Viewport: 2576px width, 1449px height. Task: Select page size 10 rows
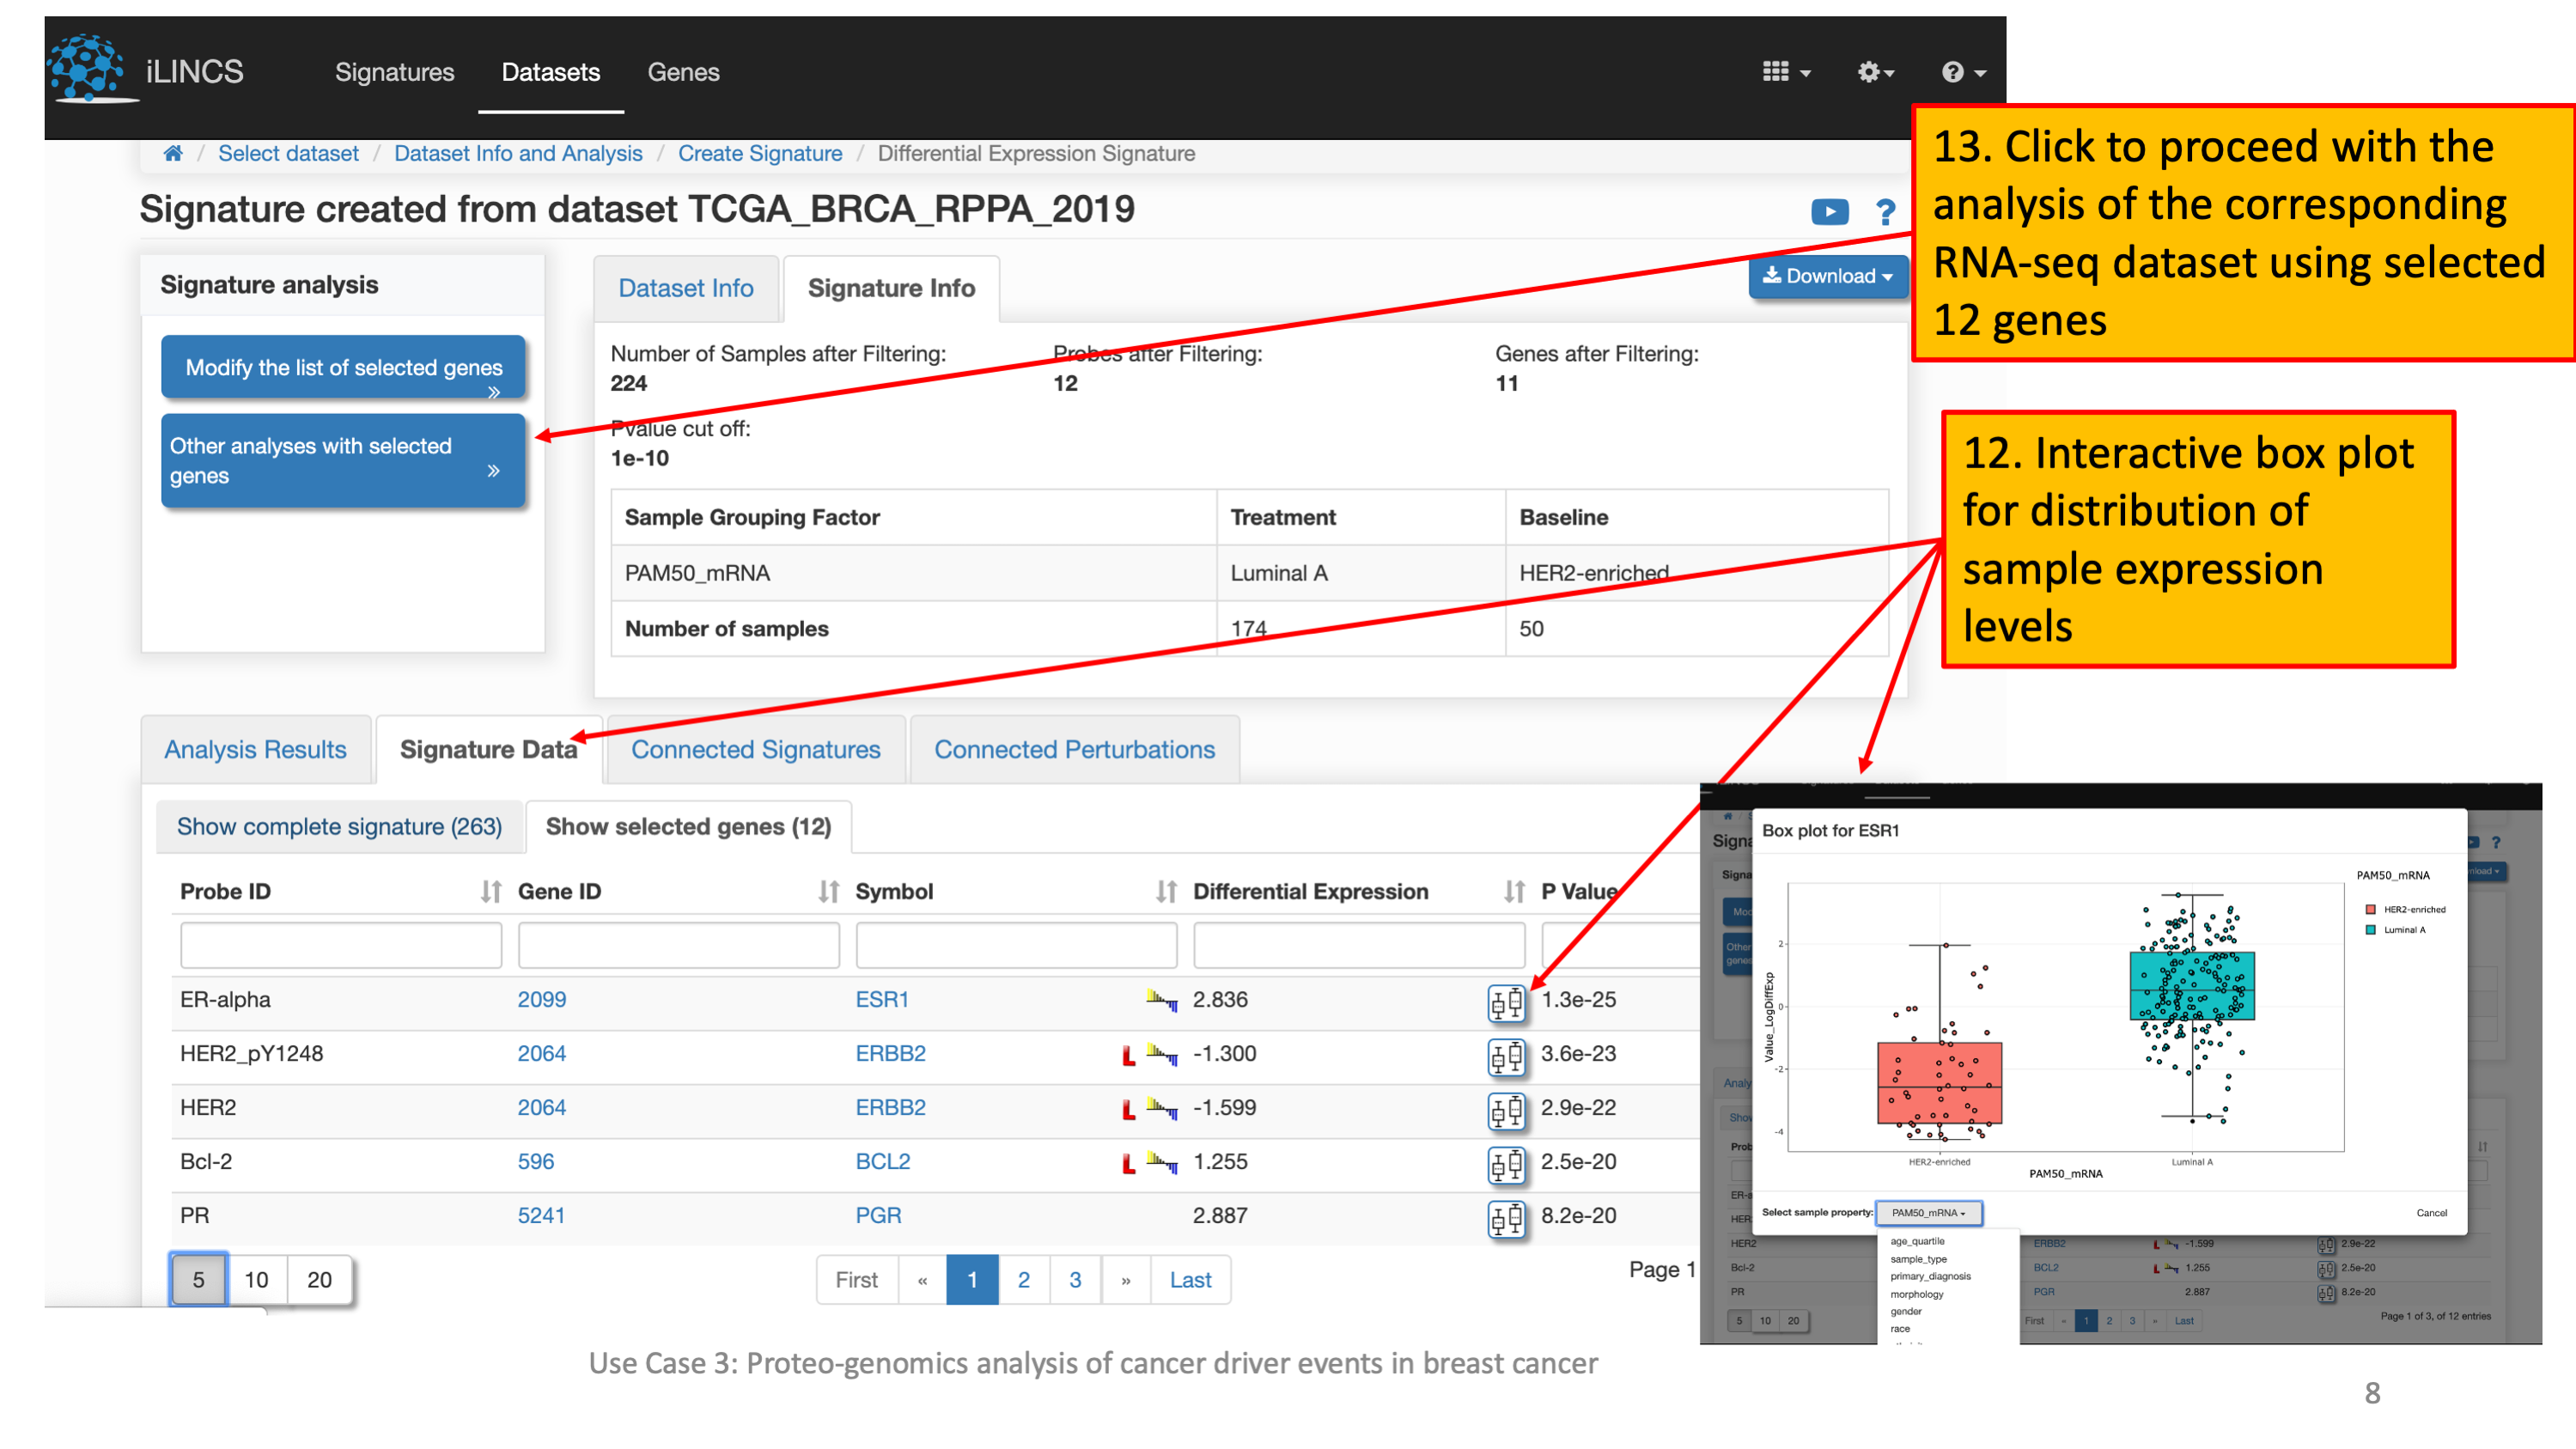click(257, 1280)
